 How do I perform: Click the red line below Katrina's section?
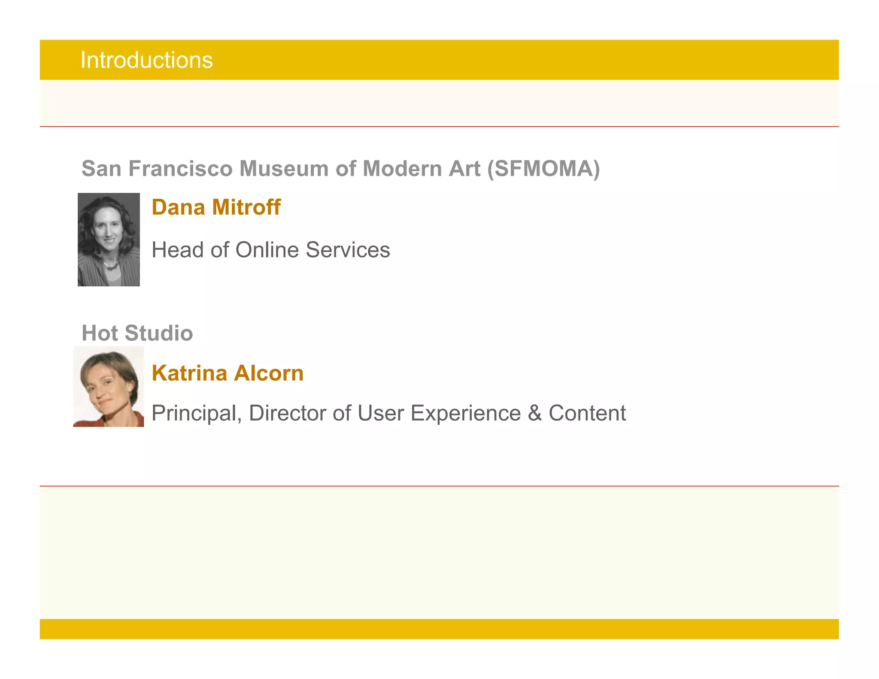click(x=439, y=486)
